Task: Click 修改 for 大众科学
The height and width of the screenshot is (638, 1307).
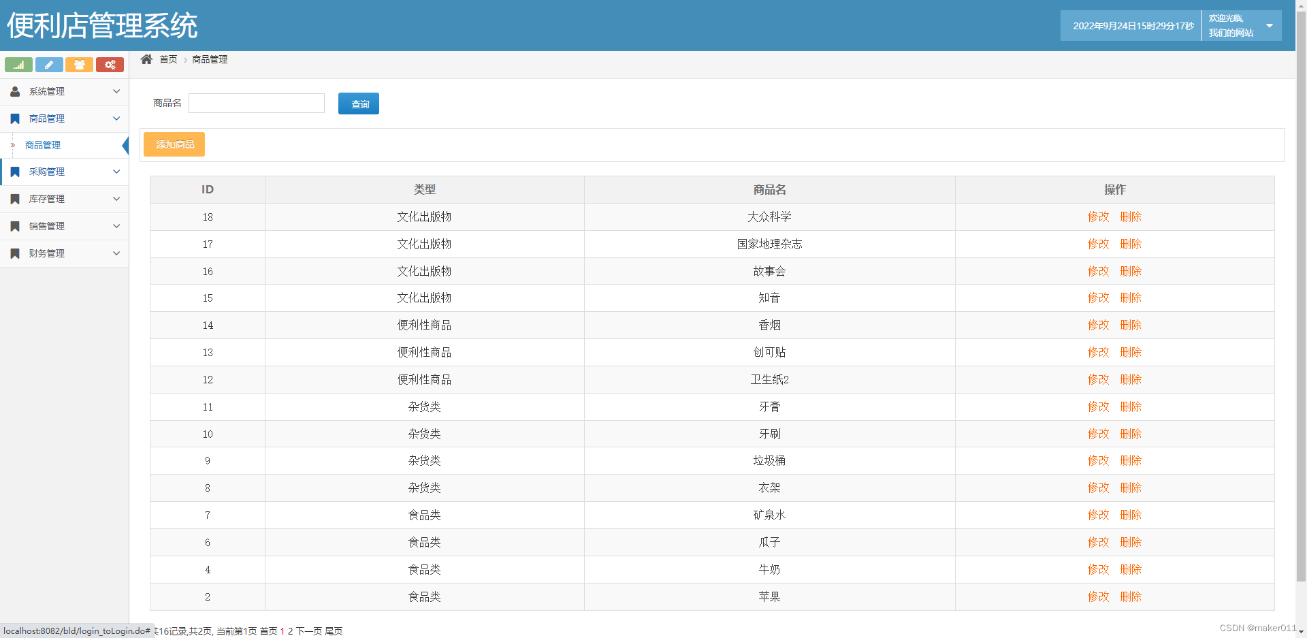Action: click(1098, 217)
